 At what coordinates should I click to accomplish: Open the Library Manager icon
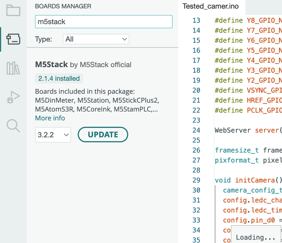click(13, 68)
